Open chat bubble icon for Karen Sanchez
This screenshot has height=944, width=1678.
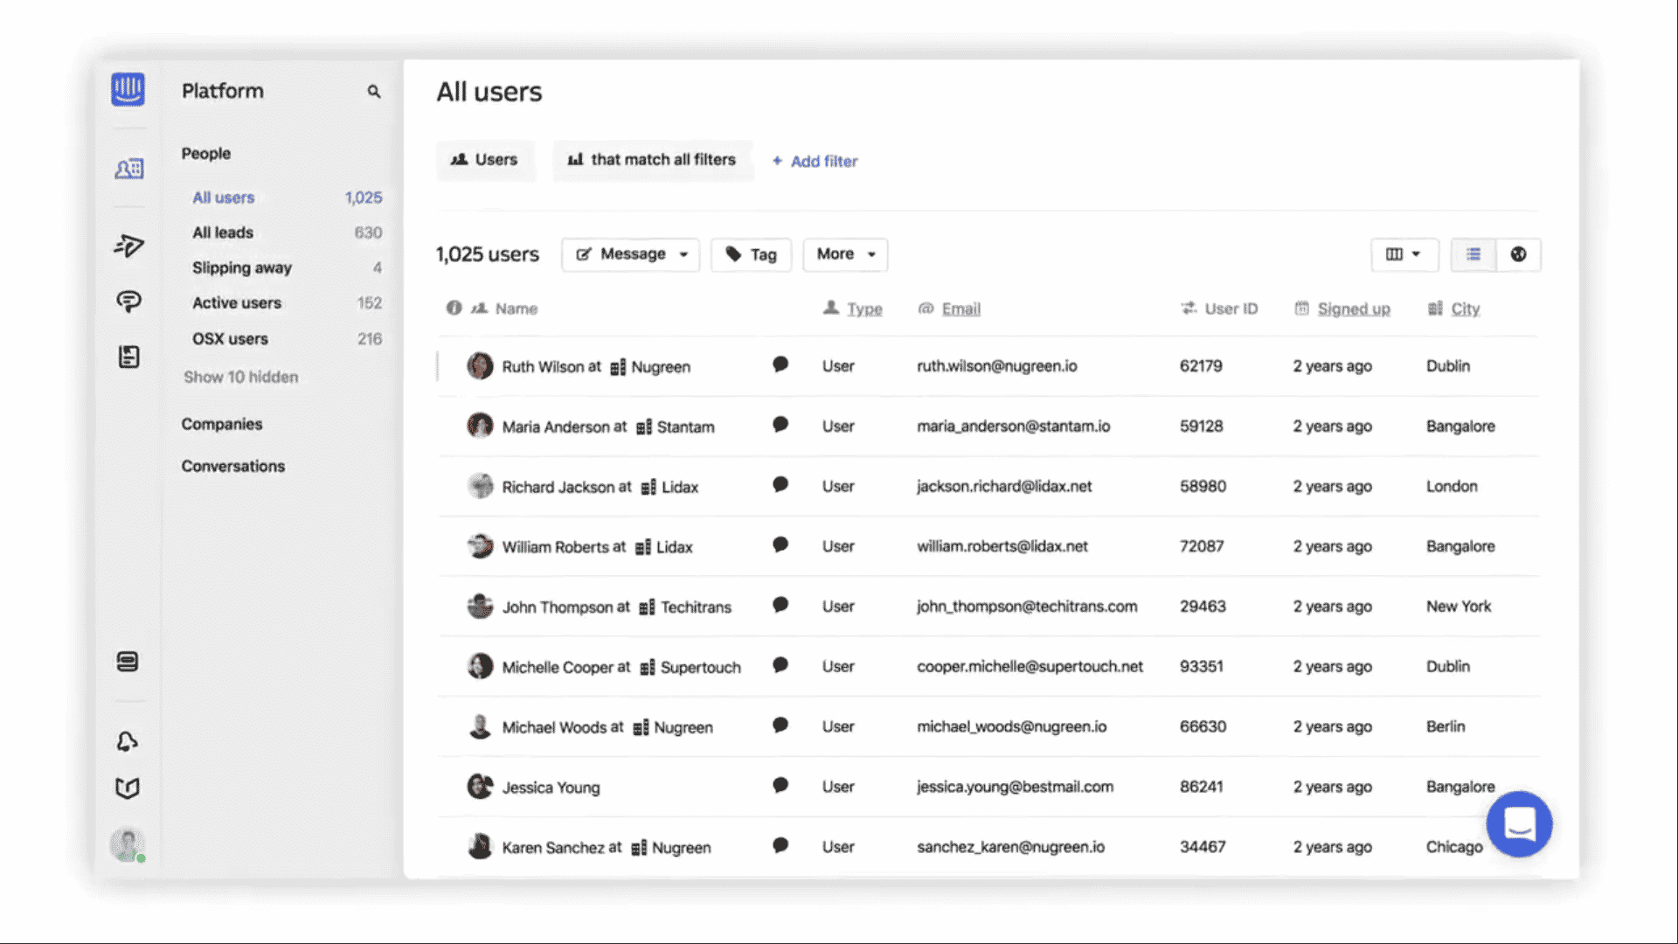(780, 845)
